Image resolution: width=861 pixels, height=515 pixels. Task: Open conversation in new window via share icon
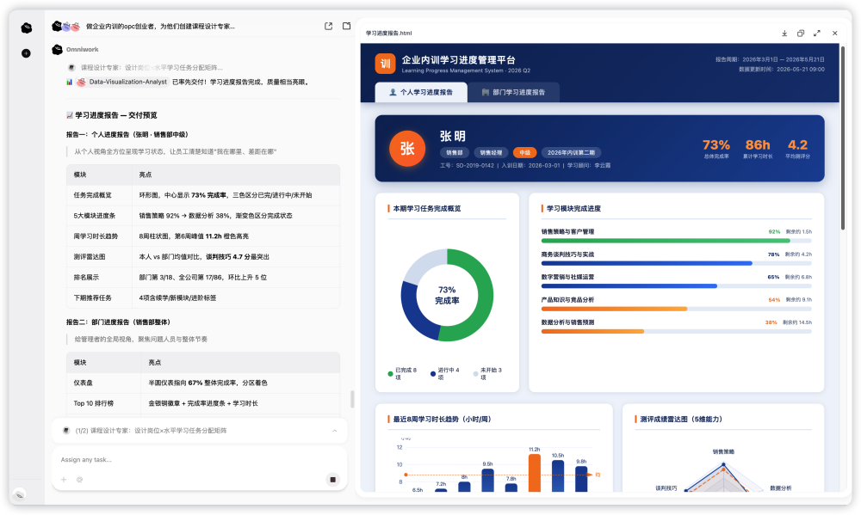tap(328, 26)
